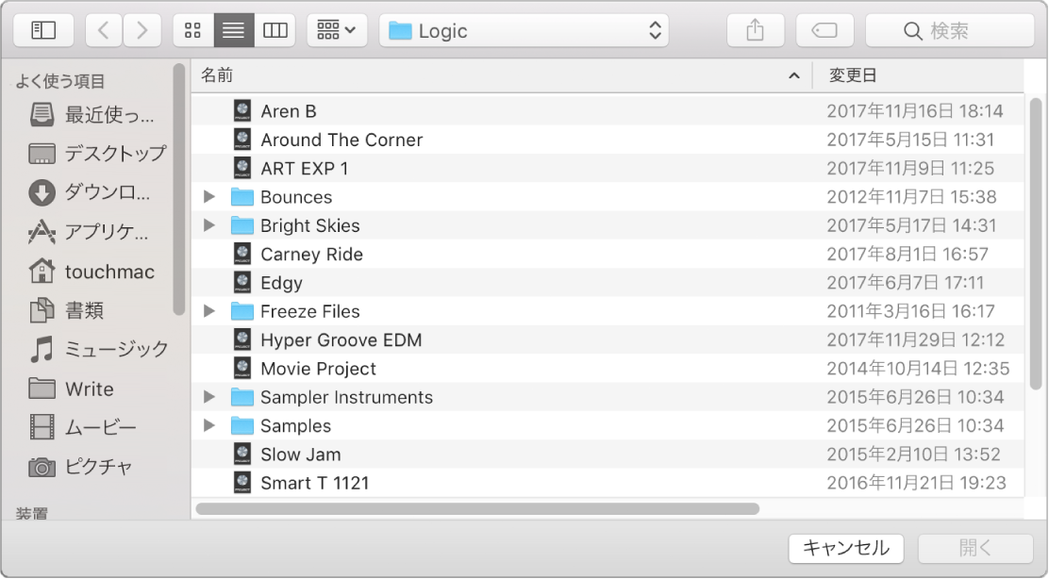This screenshot has height=579, width=1049.
Task: Click the file list vertical scrollbar
Action: [1036, 244]
